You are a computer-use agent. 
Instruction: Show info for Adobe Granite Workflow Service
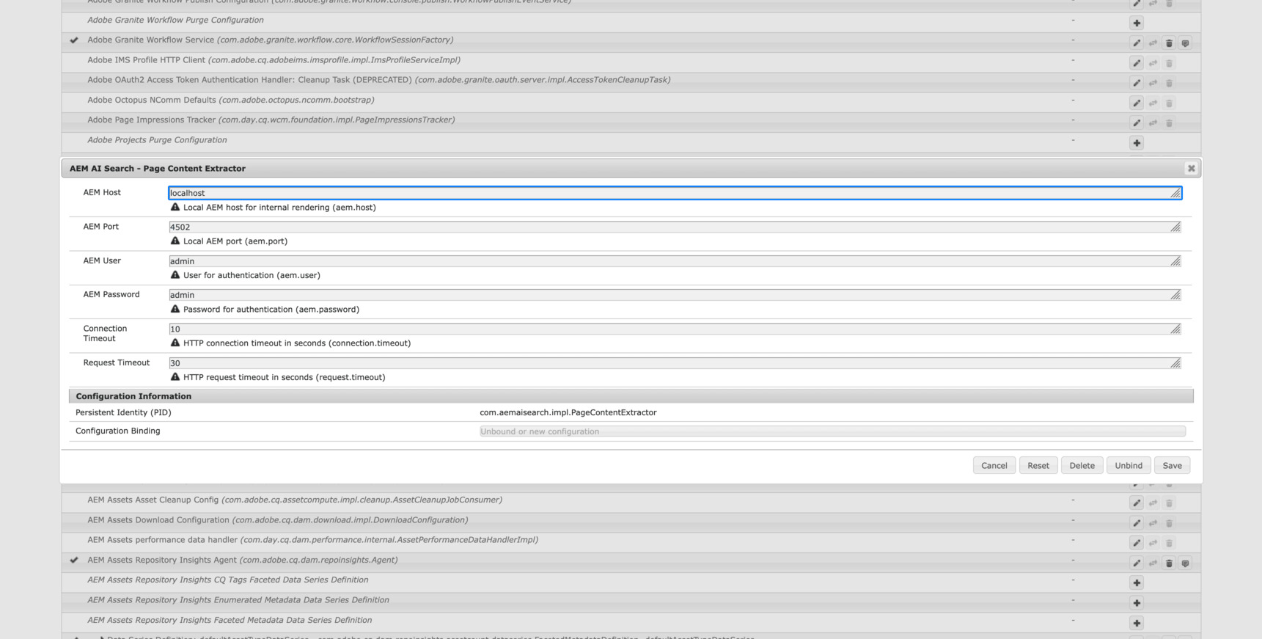tap(1185, 43)
